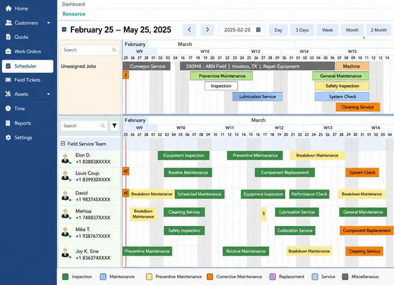This screenshot has height=285, width=394.
Task: Click search magnifier in Unassigned Jobs search
Action: click(x=114, y=50)
